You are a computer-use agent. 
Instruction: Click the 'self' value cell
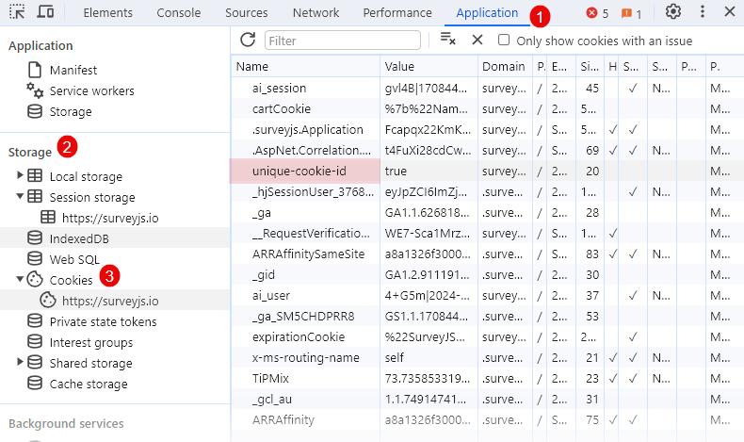point(429,357)
